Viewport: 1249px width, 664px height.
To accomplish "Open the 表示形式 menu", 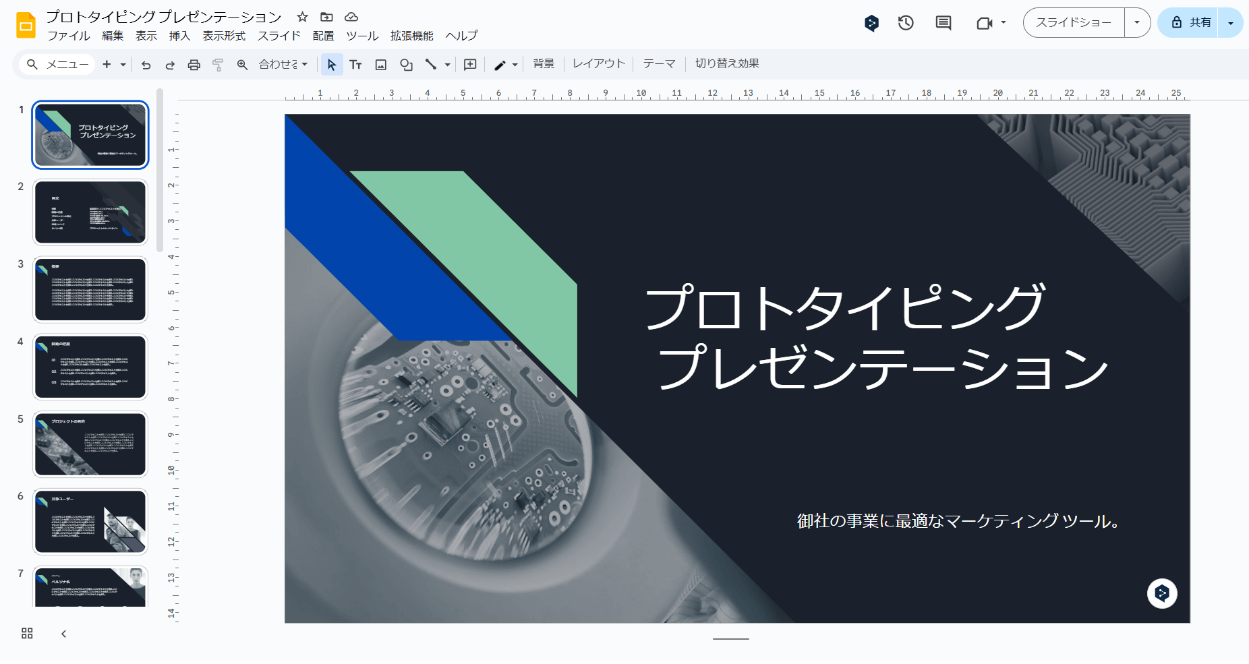I will tap(224, 36).
